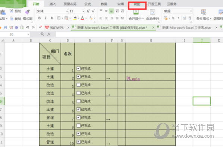Open the Name Box dropdown showing J6
The width and height of the screenshot is (223, 147).
point(28,34)
